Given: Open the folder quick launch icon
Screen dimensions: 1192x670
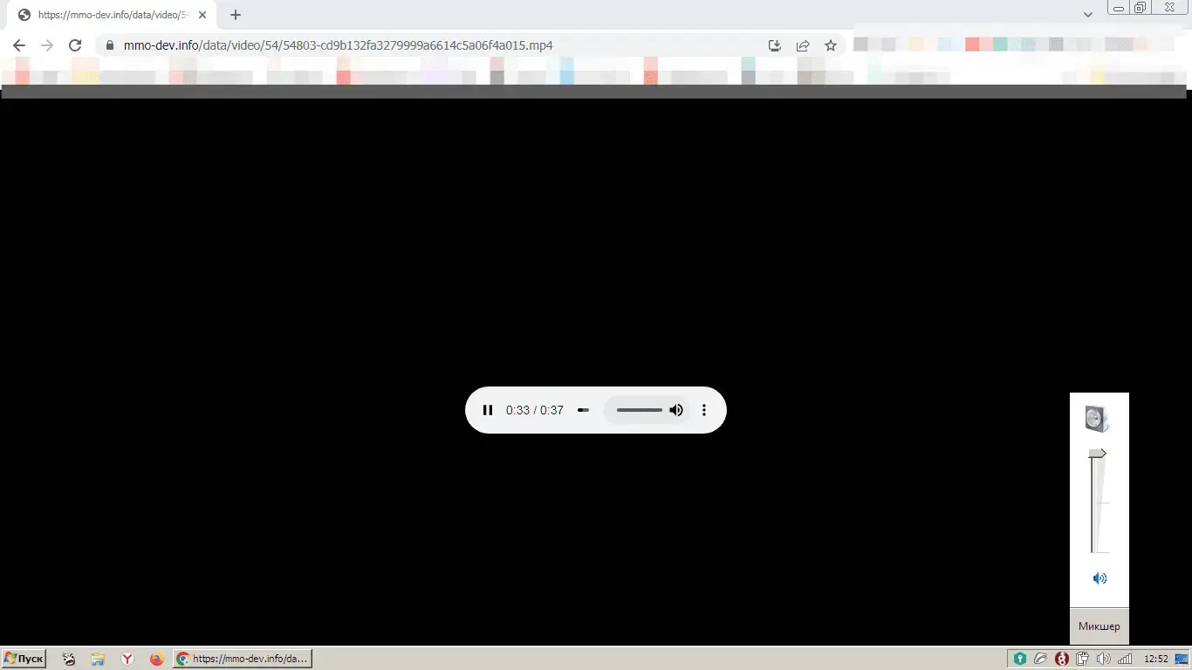Looking at the screenshot, I should pos(98,660).
